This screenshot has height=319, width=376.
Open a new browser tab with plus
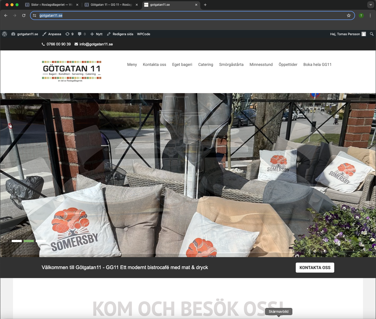coord(205,5)
